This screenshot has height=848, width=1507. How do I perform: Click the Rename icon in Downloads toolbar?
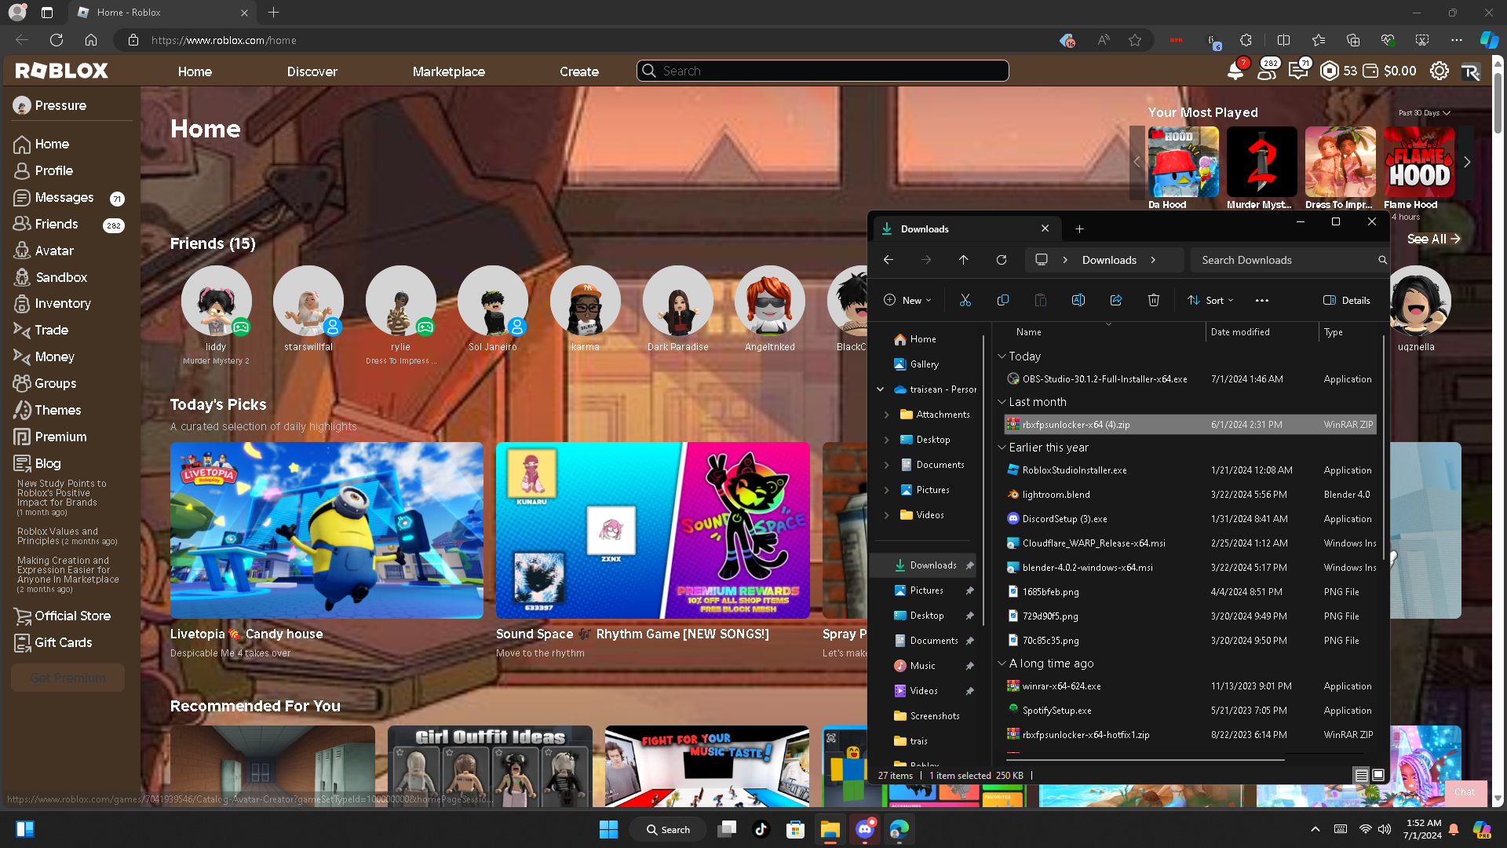point(1078,300)
